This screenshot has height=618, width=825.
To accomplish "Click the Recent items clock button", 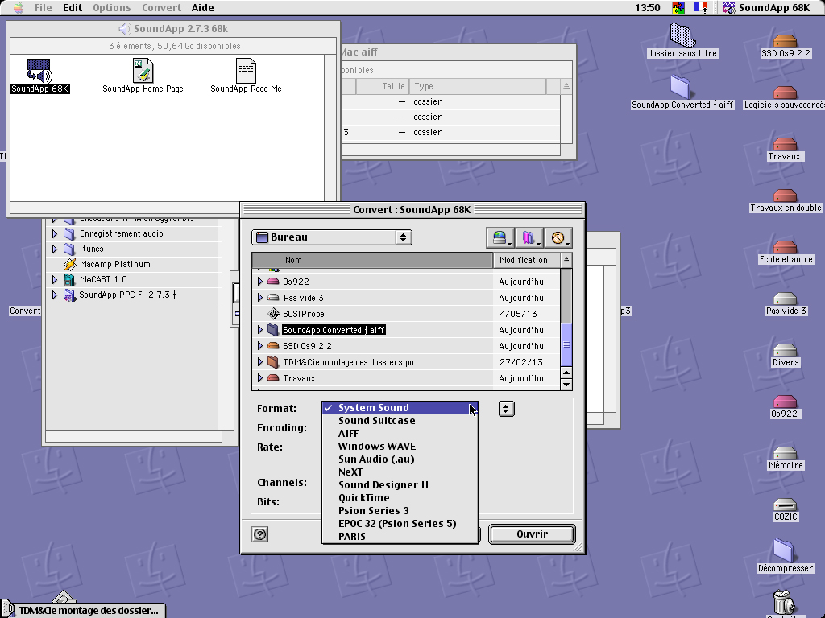I will pos(558,237).
